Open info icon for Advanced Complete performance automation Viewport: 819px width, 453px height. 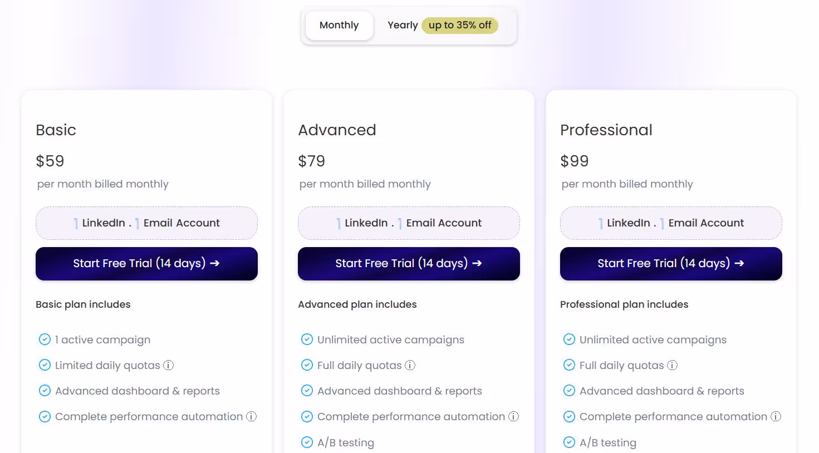pos(514,416)
